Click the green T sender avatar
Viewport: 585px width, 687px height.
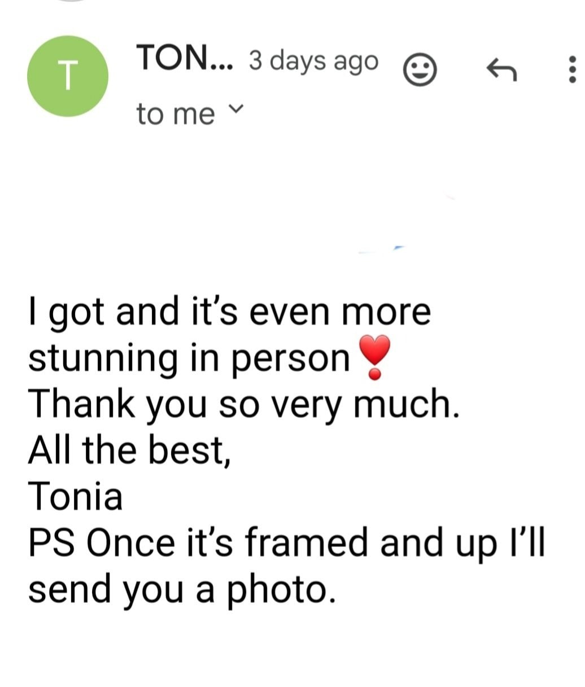(x=67, y=76)
